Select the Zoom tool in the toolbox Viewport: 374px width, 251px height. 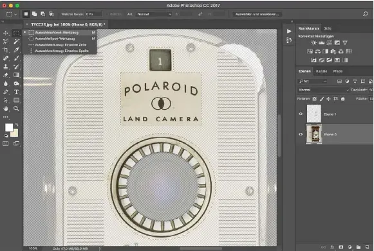(x=16, y=108)
